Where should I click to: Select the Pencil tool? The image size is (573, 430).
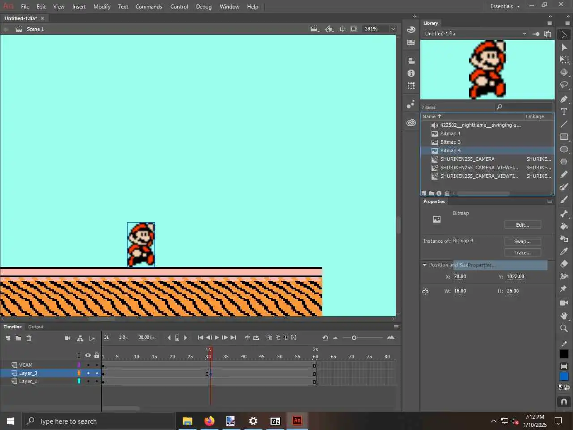coord(564,174)
